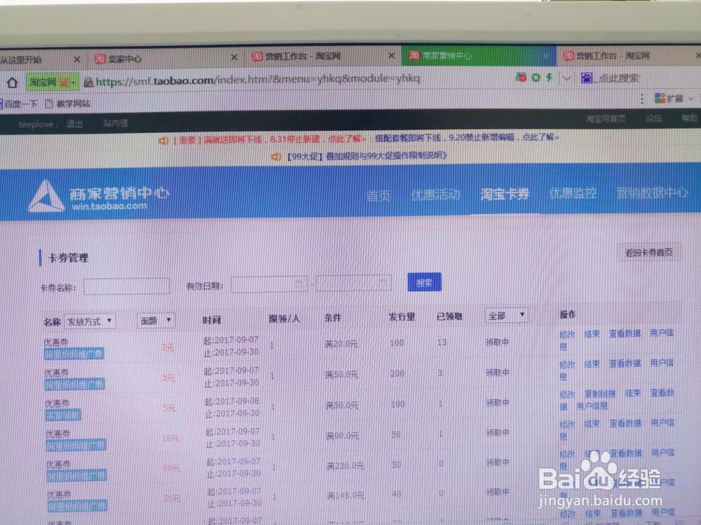Click 查看数据 for the 满90.0元 coupon
Screen dimensions: 701x525
pos(625,423)
